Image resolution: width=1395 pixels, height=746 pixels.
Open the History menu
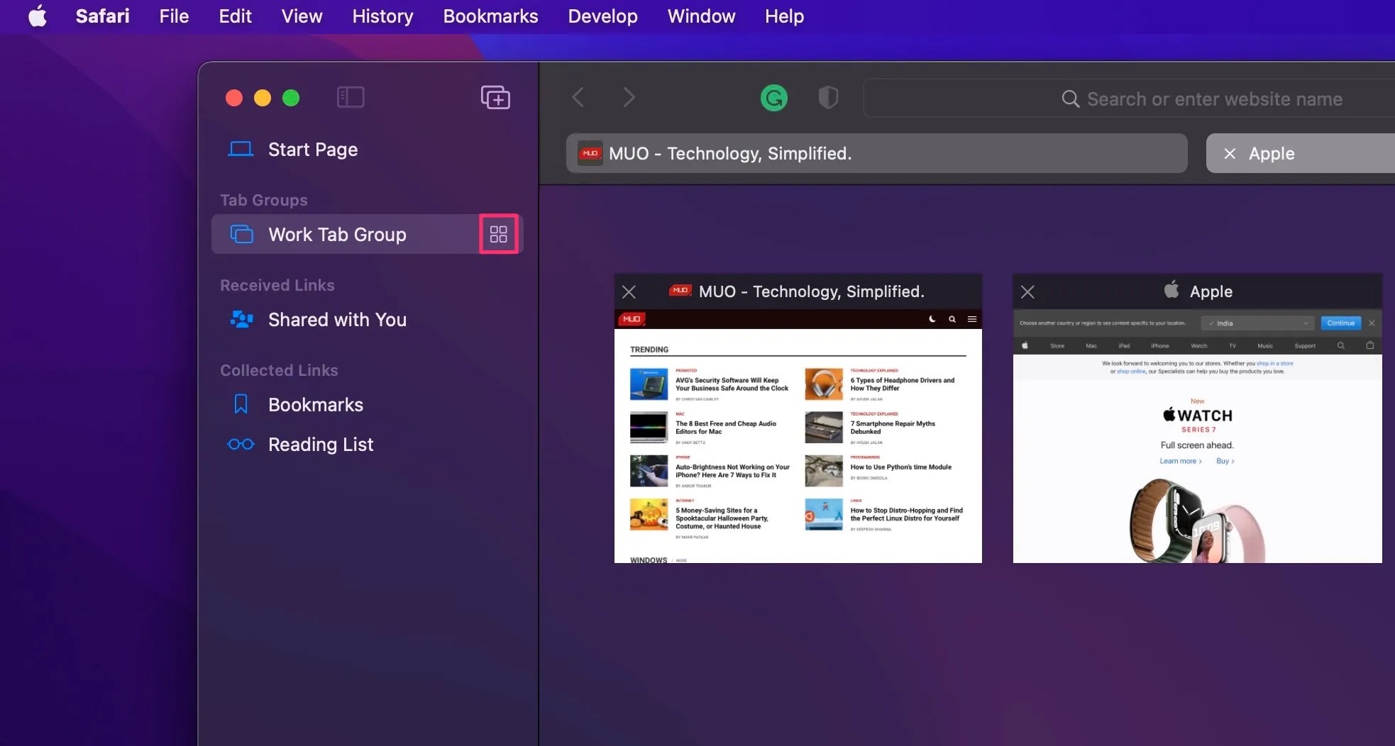[x=382, y=16]
